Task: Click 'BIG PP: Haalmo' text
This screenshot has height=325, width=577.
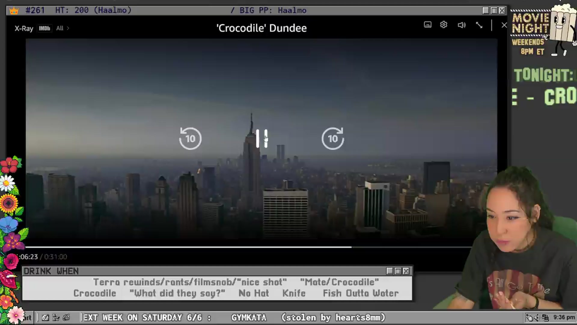Action: pos(273,11)
